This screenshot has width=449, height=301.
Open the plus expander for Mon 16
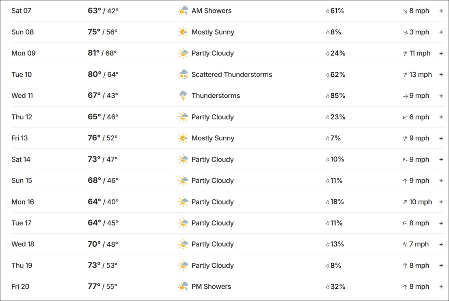[441, 202]
